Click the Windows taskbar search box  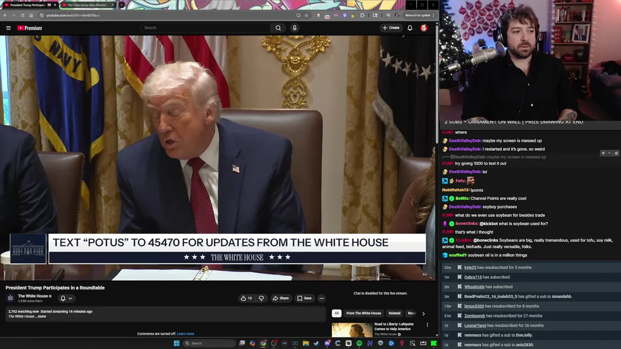tap(209, 343)
